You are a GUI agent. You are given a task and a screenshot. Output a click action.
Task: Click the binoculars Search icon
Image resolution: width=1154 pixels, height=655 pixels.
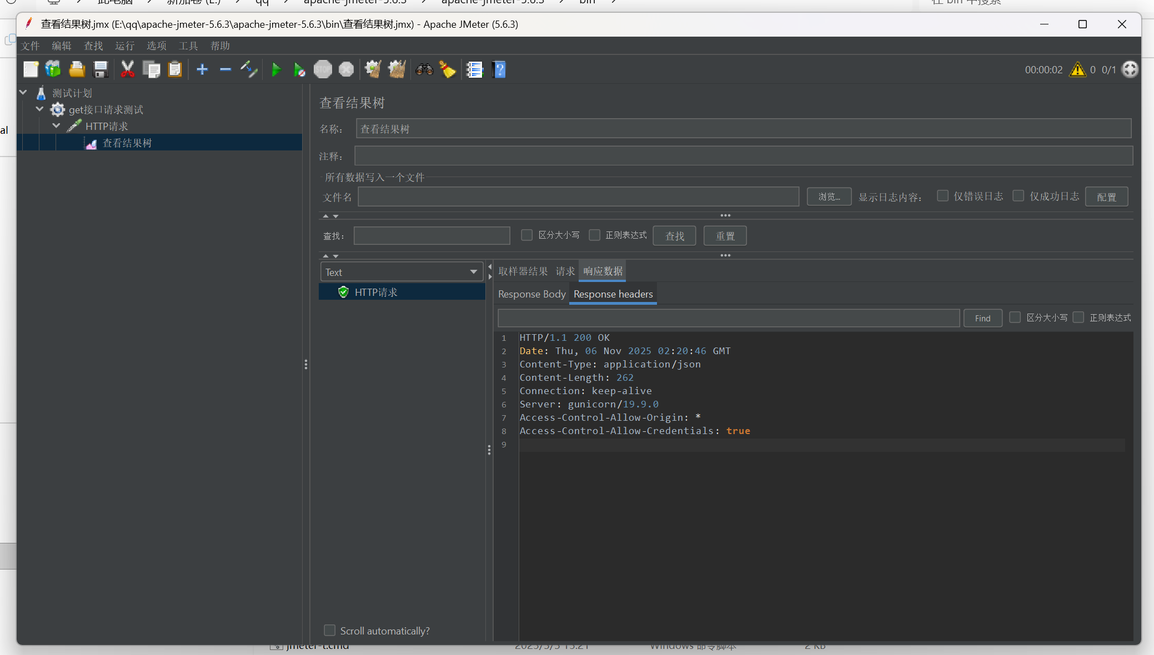pyautogui.click(x=424, y=70)
